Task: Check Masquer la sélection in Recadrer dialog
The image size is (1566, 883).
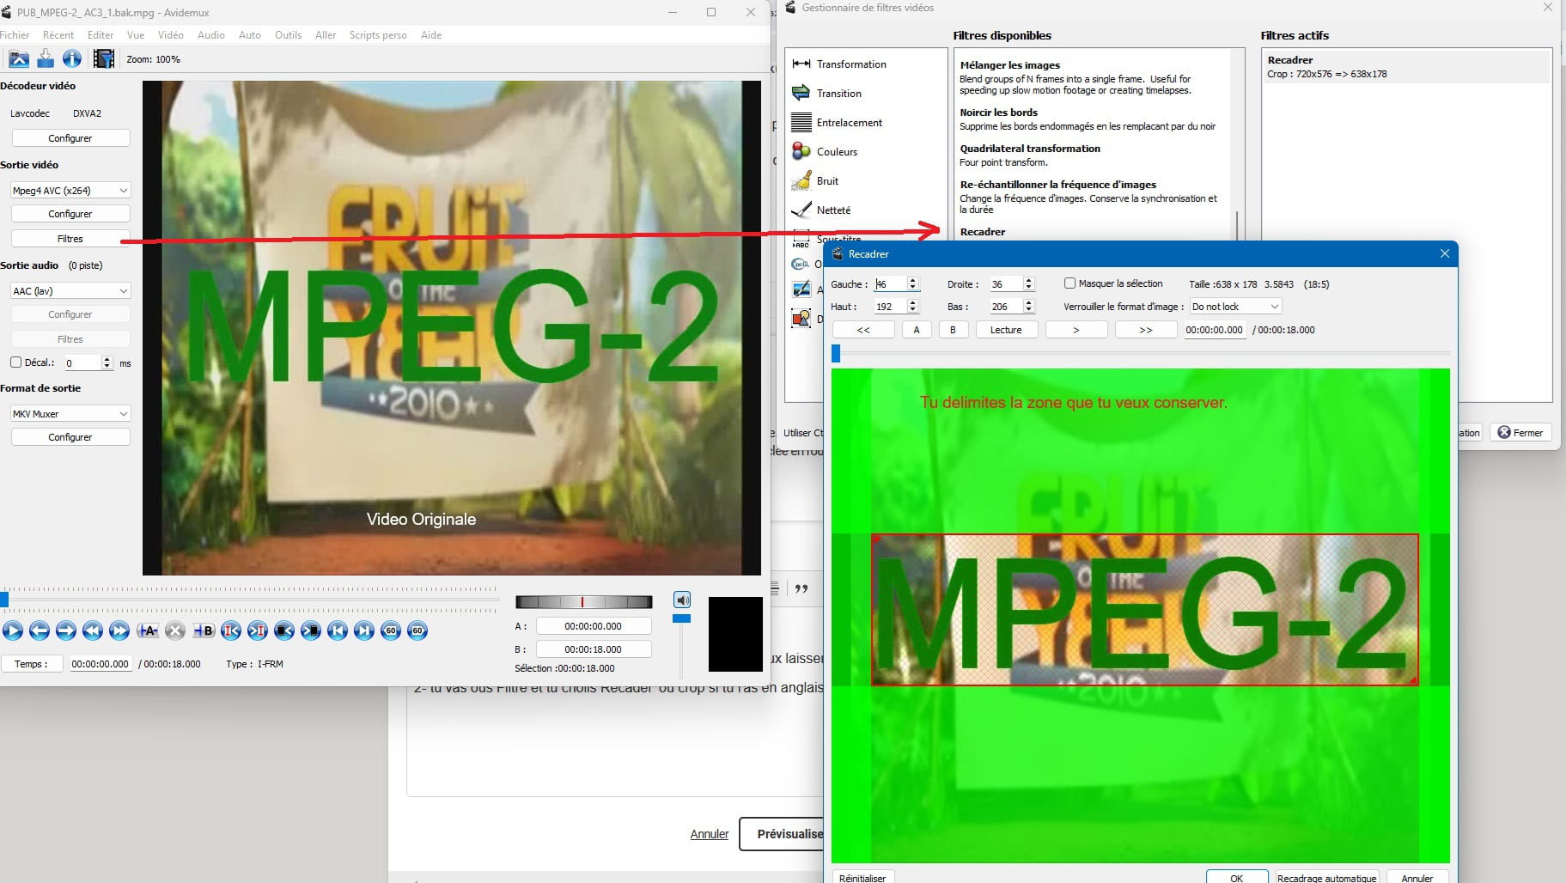Action: (x=1069, y=283)
